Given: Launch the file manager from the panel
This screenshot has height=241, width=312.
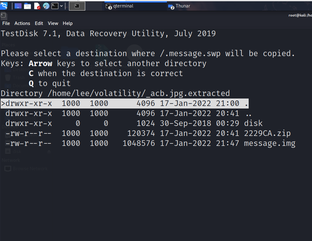Looking at the screenshot, I should pos(27,6).
